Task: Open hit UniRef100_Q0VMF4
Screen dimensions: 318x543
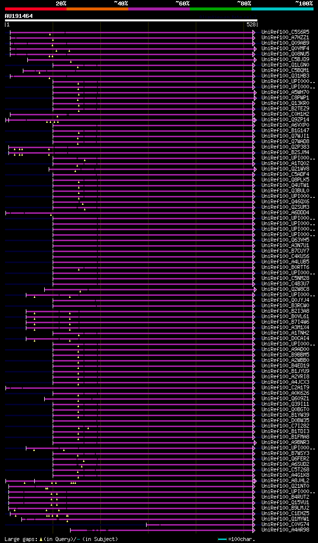Action: (x=286, y=49)
